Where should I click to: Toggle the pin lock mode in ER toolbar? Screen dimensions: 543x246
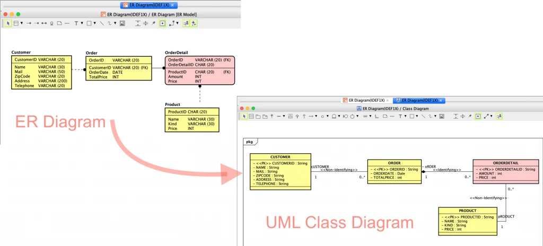coord(153,23)
